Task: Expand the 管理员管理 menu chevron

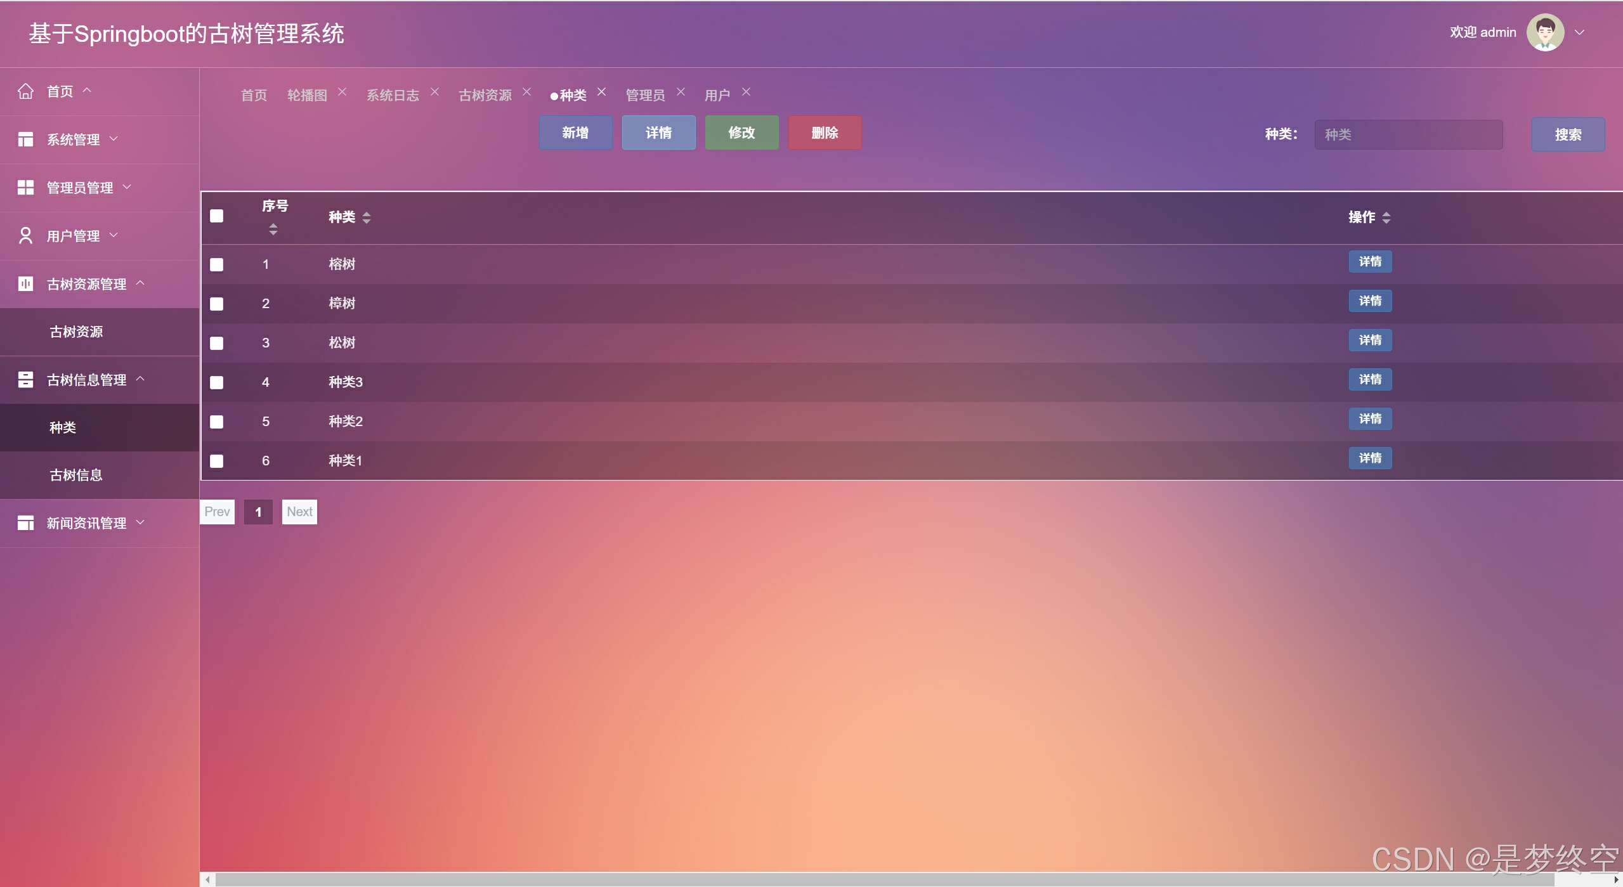Action: click(127, 186)
